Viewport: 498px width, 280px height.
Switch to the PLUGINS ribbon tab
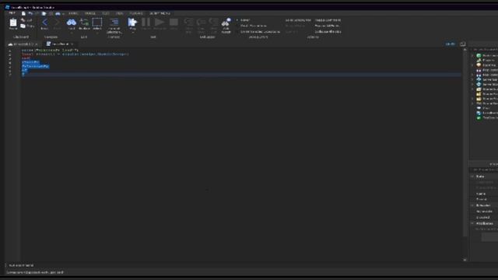tap(136, 13)
